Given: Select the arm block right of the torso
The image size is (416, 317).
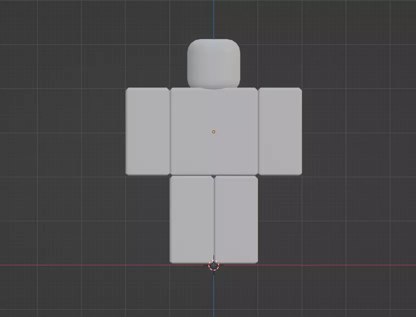Looking at the screenshot, I should [x=280, y=131].
